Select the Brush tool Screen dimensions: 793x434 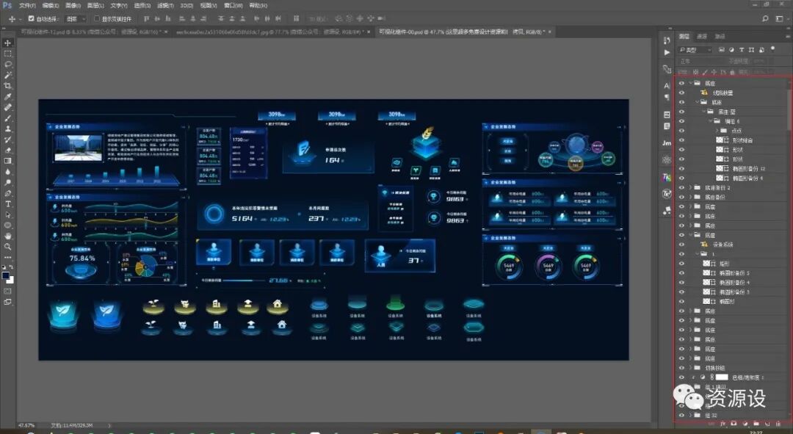(x=7, y=117)
